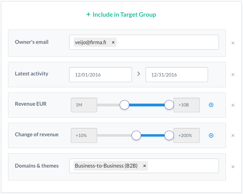Click the Change of revenue left slider handle
Screen dimensions: 243x194
136,135
